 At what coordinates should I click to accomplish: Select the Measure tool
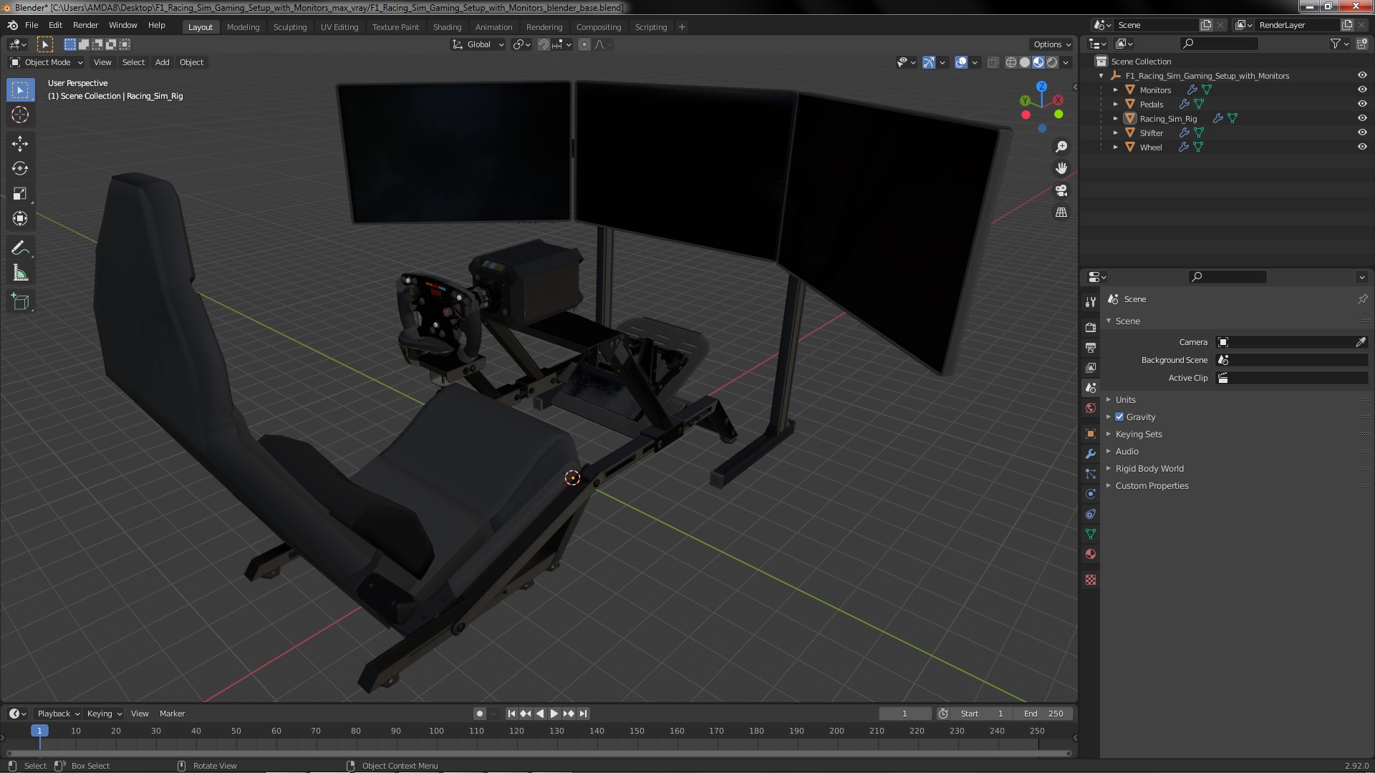click(20, 273)
